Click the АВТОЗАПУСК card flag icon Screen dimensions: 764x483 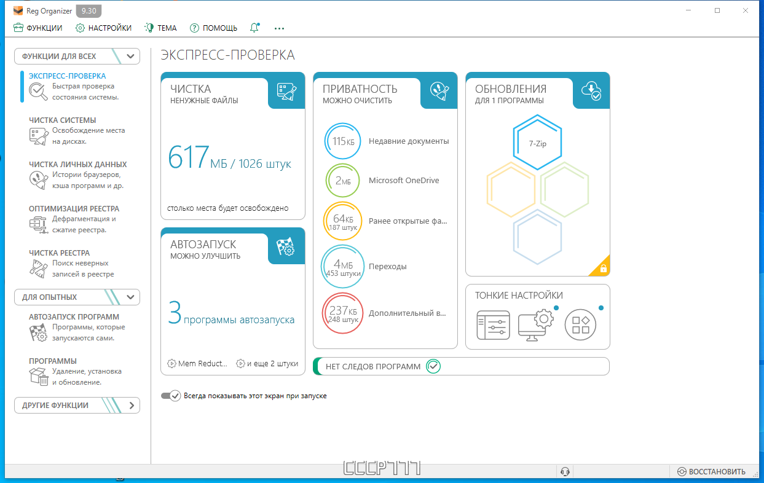pyautogui.click(x=286, y=247)
